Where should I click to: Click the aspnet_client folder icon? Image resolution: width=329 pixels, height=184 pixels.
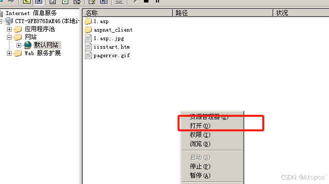point(88,30)
